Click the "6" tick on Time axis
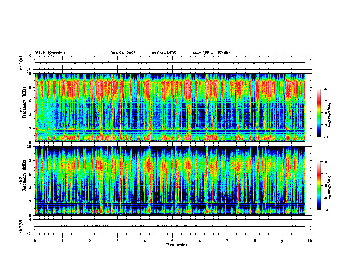349x270 pixels. coord(200,241)
